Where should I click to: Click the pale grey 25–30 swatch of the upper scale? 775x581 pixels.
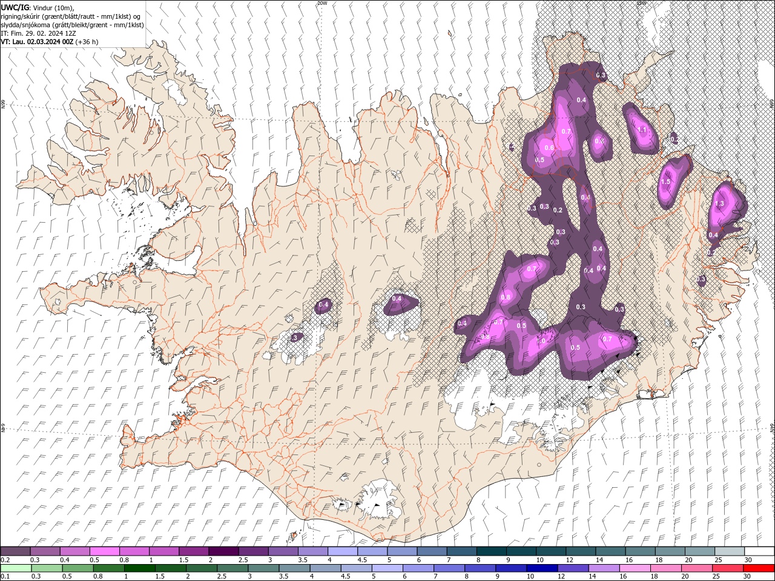(x=730, y=551)
